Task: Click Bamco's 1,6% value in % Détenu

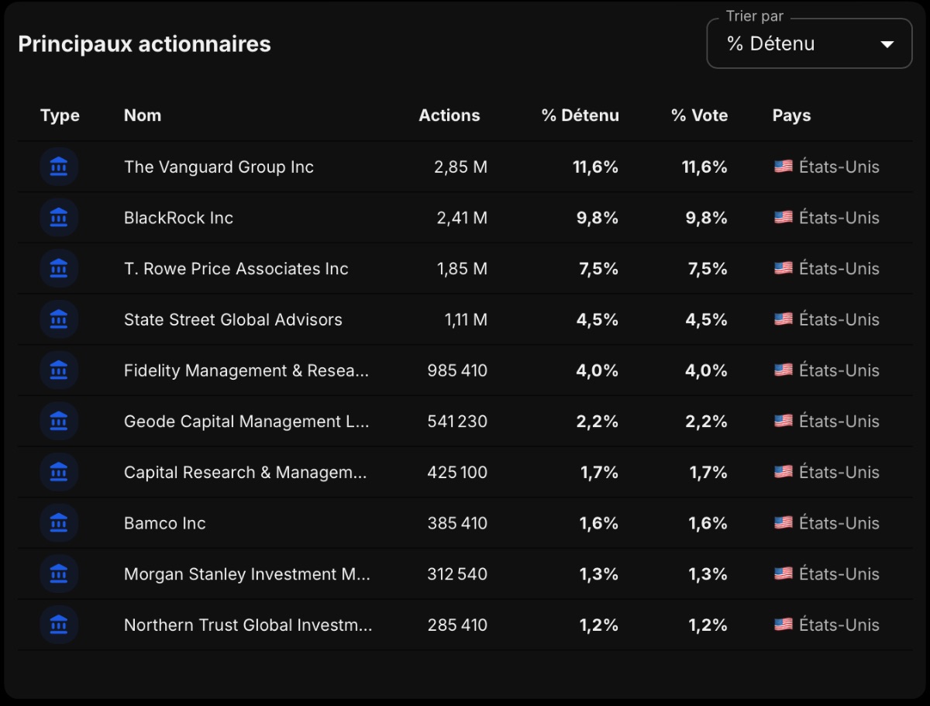Action: coord(599,523)
